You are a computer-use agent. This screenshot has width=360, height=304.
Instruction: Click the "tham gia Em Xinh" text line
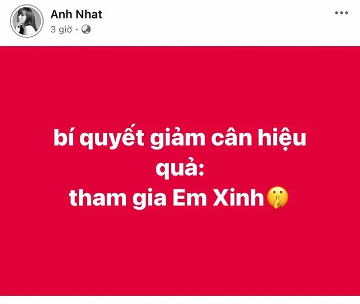[x=166, y=198]
